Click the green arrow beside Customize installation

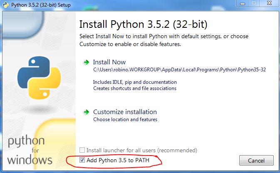[87, 112]
